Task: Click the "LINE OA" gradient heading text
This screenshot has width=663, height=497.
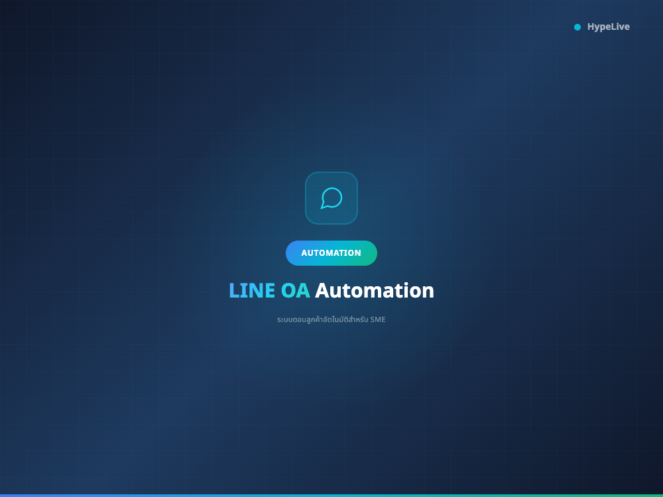Action: [269, 291]
